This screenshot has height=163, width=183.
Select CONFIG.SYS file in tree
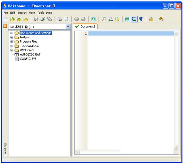(x=28, y=59)
